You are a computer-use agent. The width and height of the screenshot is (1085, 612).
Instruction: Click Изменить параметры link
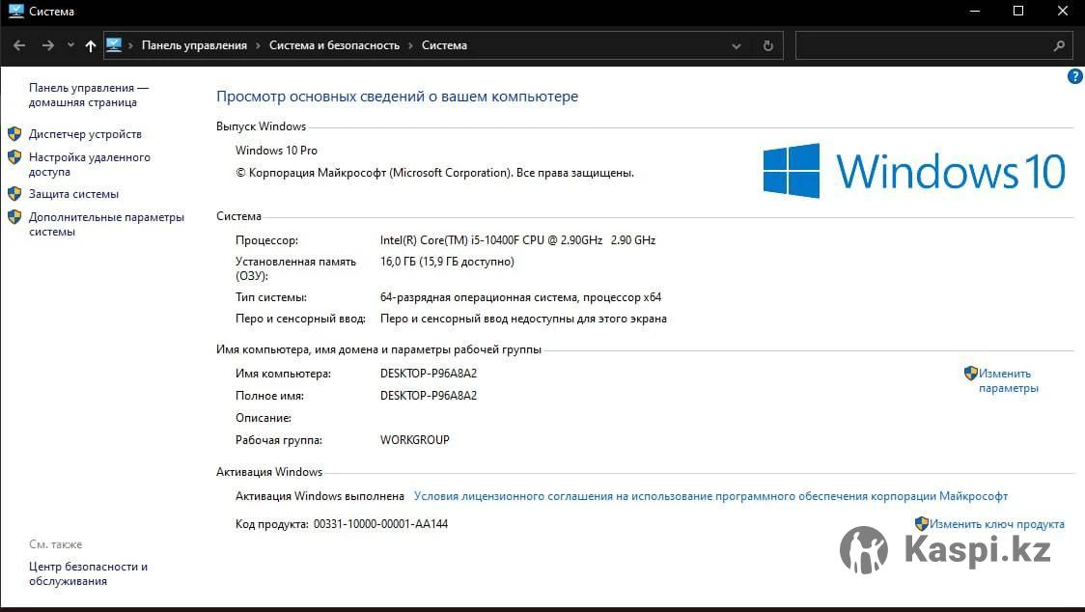pyautogui.click(x=1008, y=380)
